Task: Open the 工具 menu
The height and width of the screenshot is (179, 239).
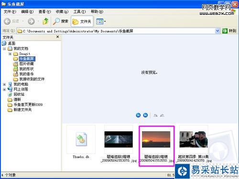Action: [x=79, y=11]
